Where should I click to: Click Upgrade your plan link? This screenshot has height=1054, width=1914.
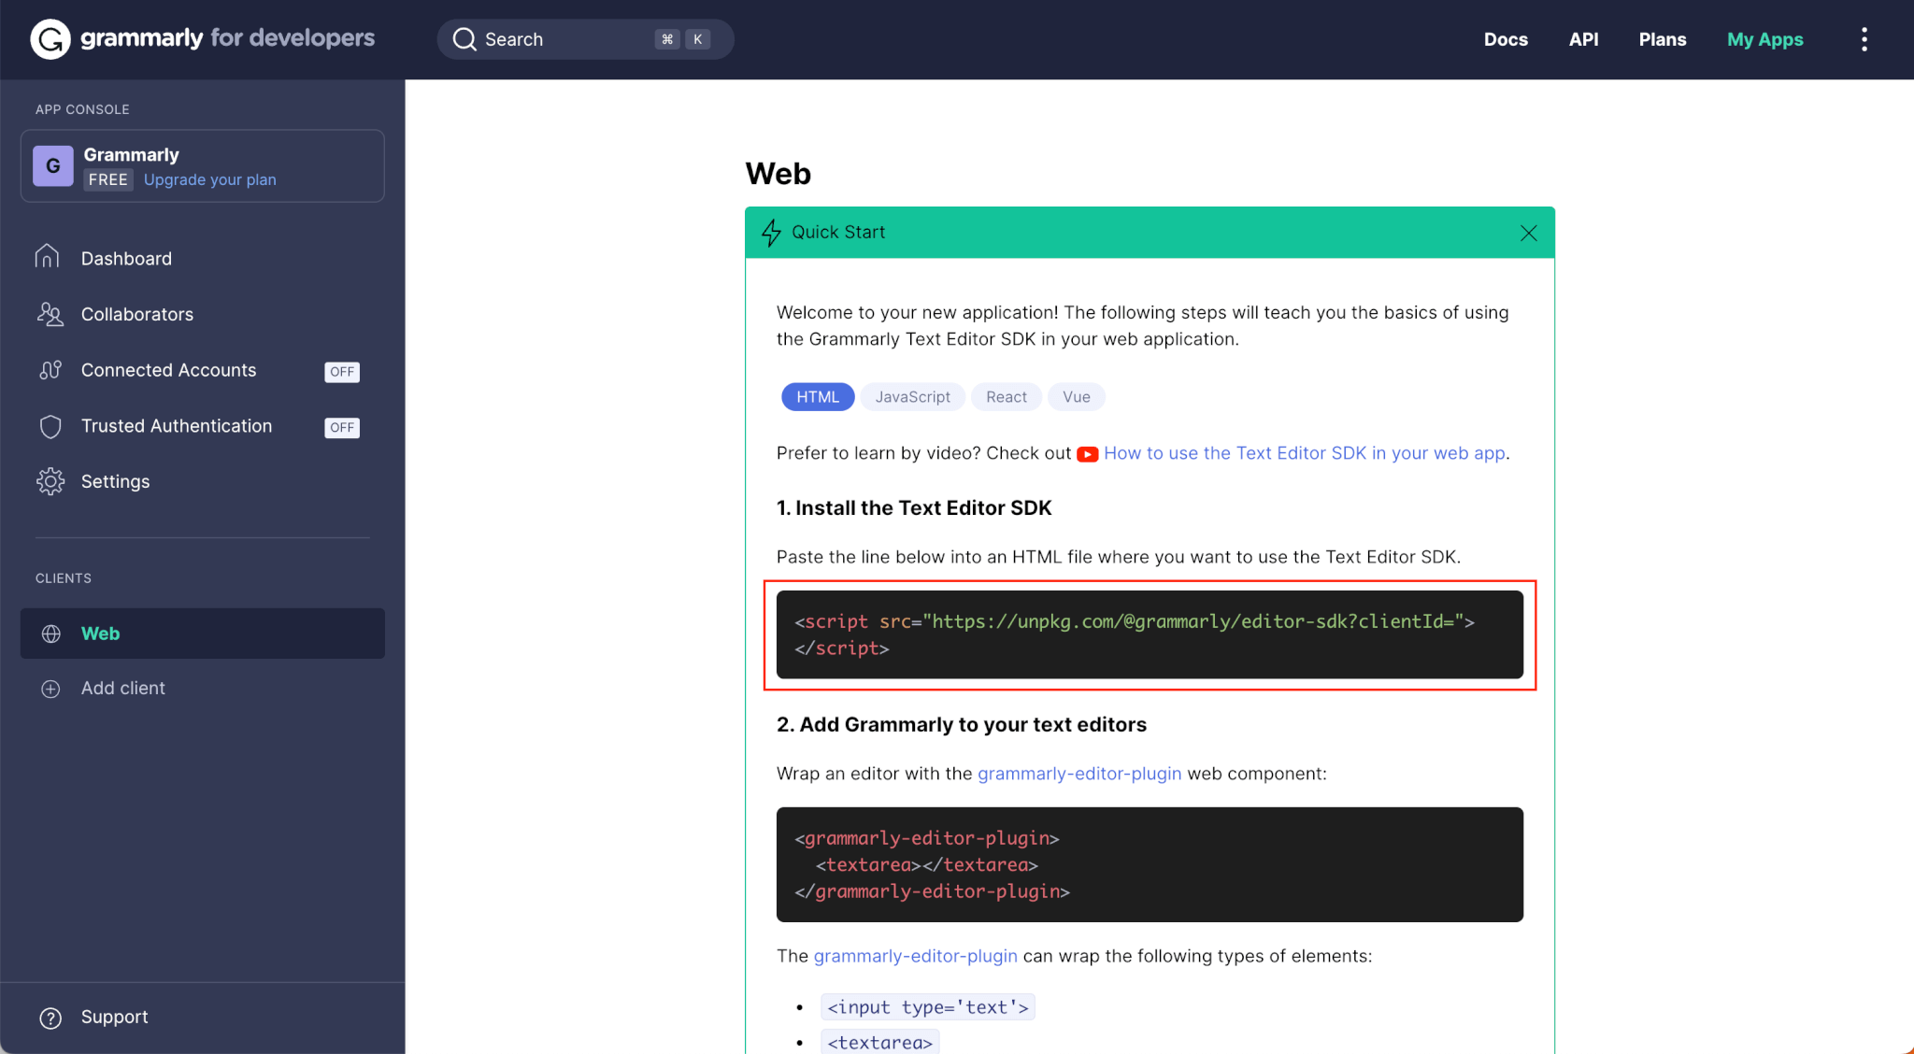(x=210, y=179)
